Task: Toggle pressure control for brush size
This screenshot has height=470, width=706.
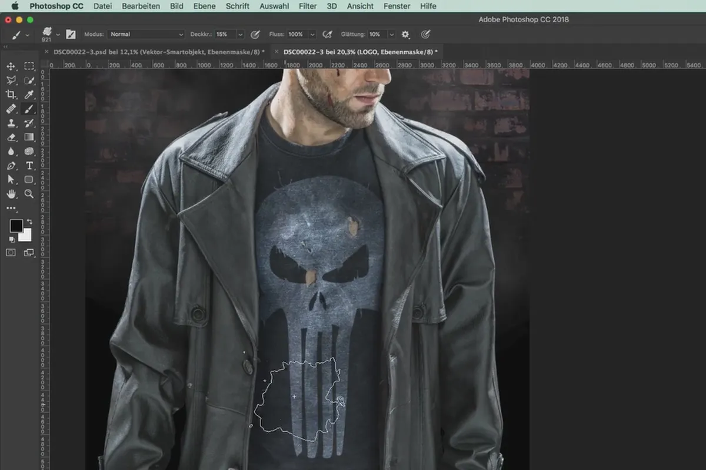Action: coord(425,35)
